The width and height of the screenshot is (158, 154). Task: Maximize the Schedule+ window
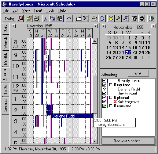(147, 4)
